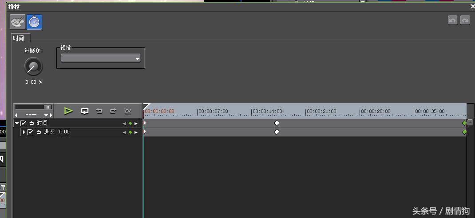Select the stopwatch keyframe timing icon
This screenshot has width=475, height=218.
pyautogui.click(x=34, y=22)
